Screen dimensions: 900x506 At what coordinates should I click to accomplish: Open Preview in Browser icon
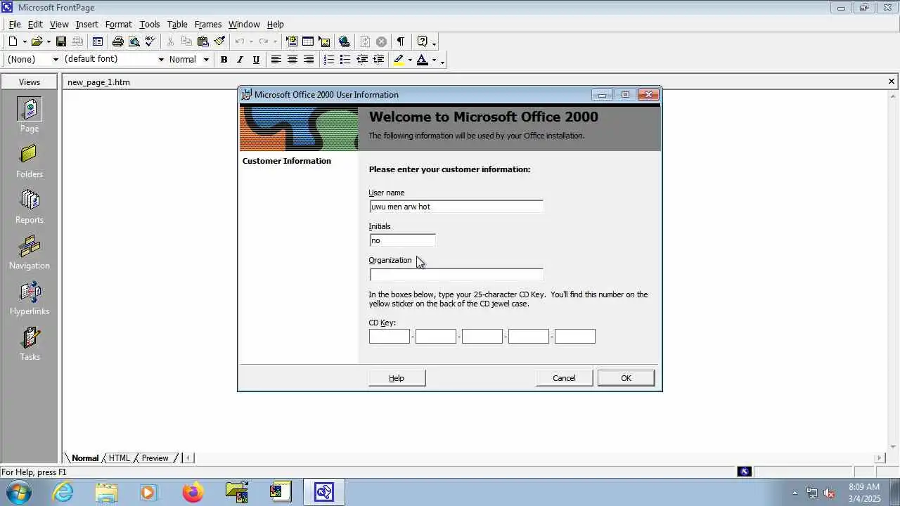pos(134,41)
